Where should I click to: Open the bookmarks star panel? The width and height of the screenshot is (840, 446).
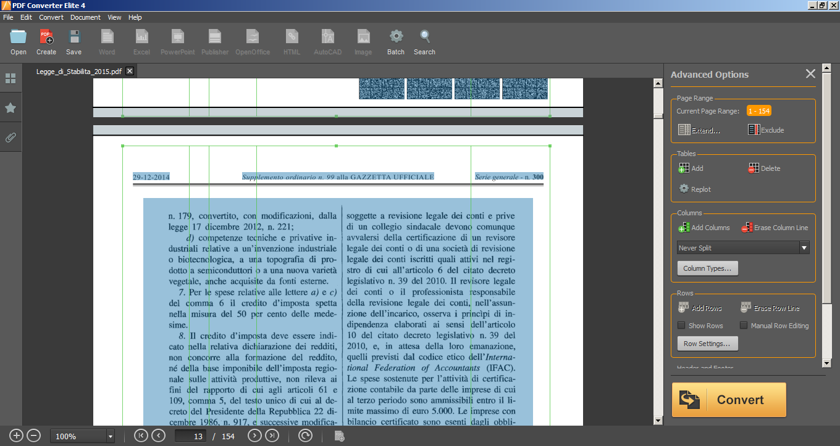point(10,108)
